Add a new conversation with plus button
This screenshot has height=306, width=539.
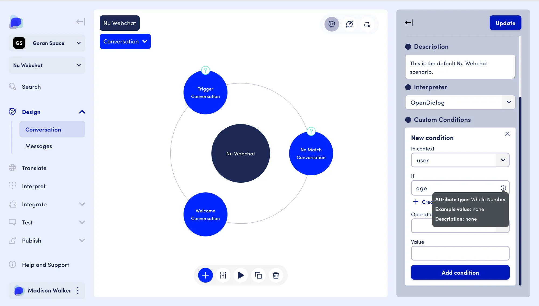pos(205,275)
